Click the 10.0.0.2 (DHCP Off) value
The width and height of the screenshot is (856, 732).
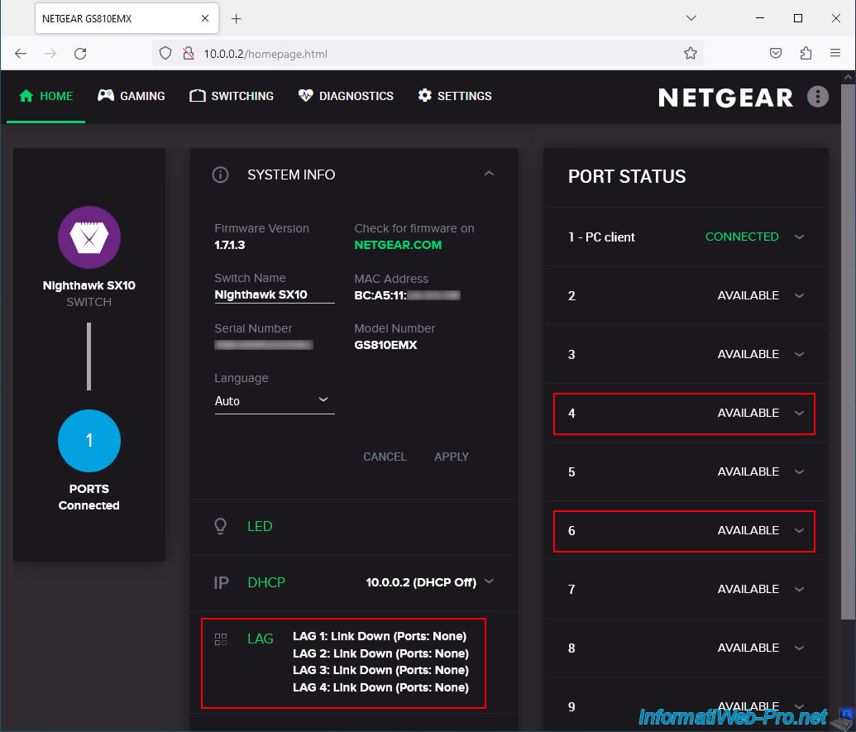click(421, 582)
